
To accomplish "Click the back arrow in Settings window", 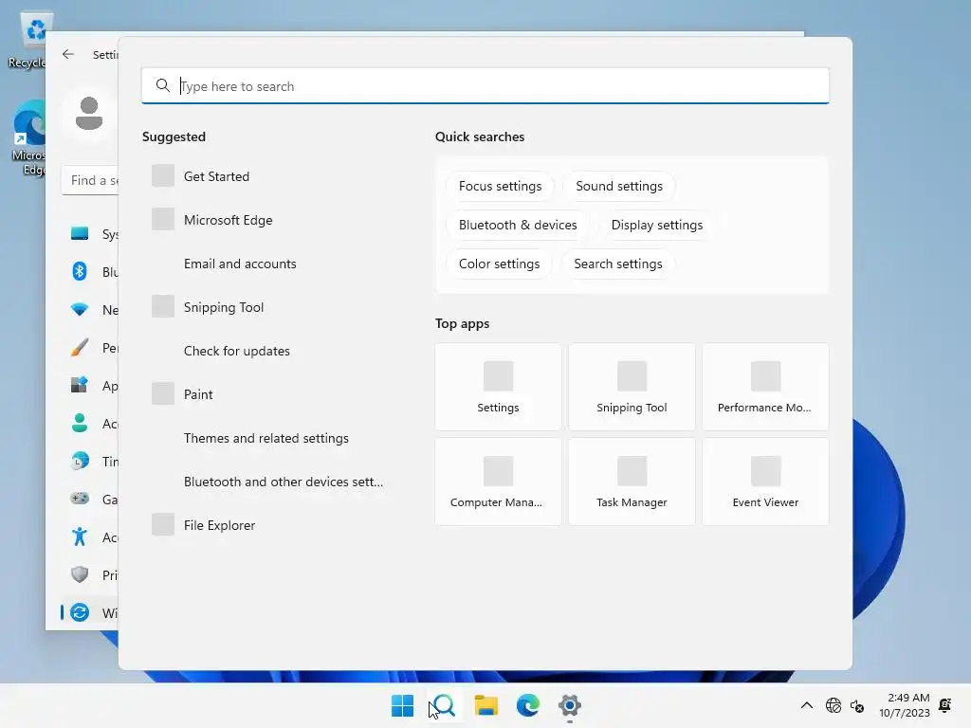I will click(68, 54).
